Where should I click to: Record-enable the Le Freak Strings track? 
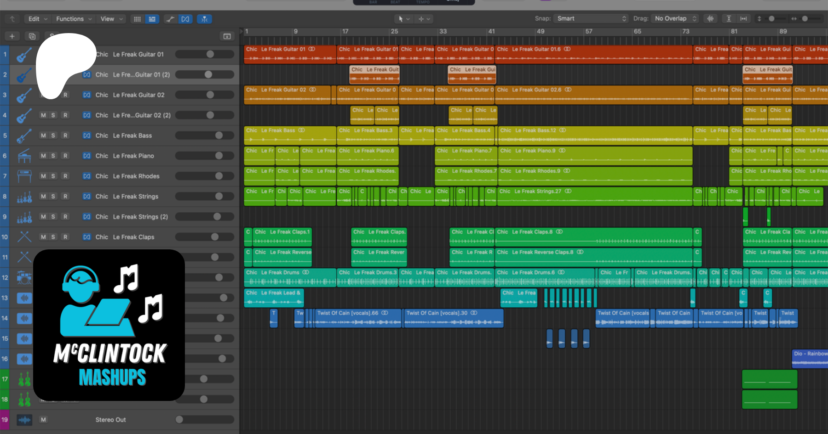[x=65, y=197]
